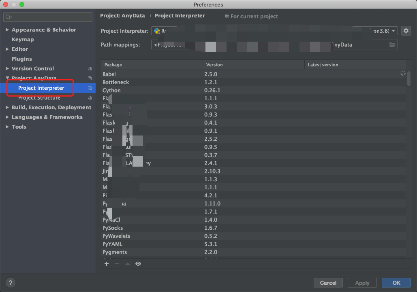Screen dimensions: 417x292
Task: Click the upgrade-package arrow icon
Action: (x=127, y=264)
